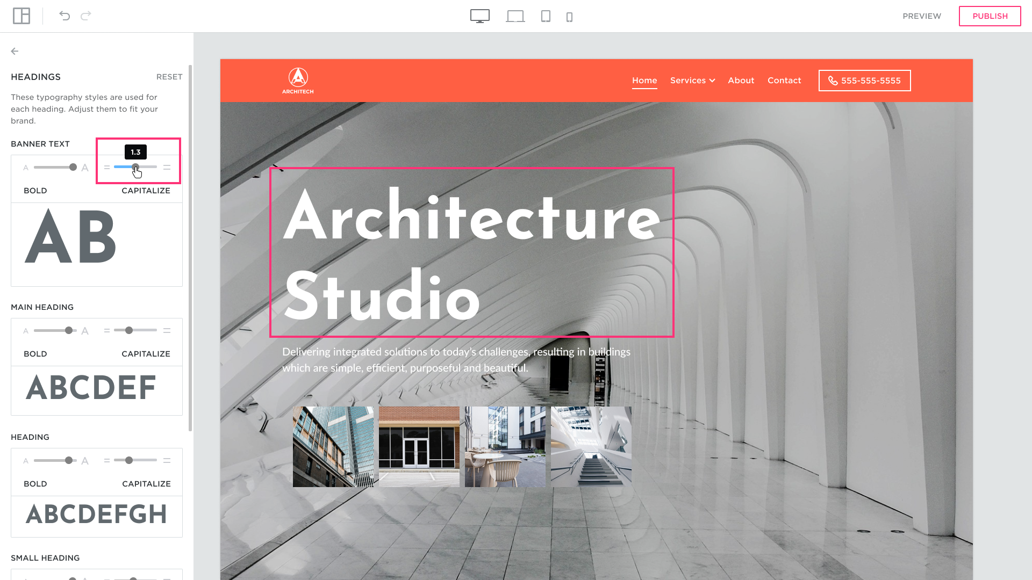This screenshot has height=580, width=1032.
Task: Switch to mobile phone view
Action: [x=569, y=17]
